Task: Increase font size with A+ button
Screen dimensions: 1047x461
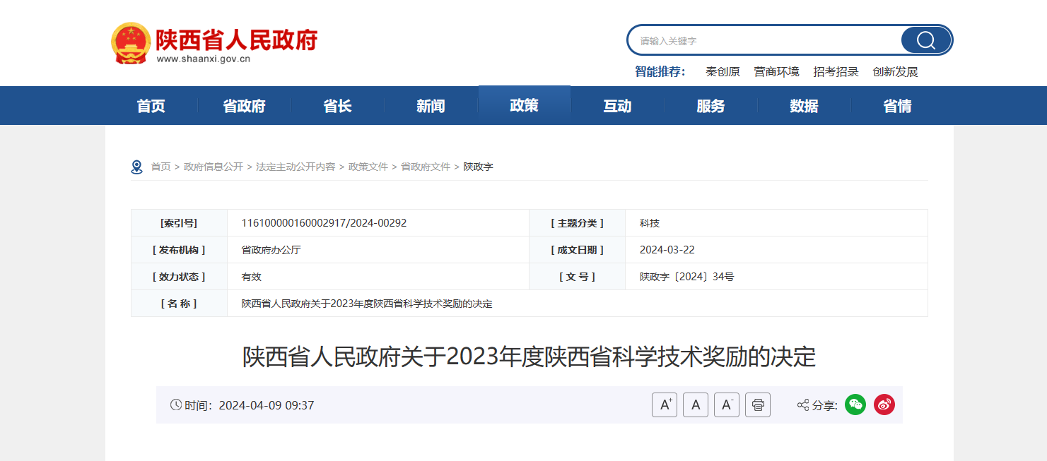Action: (665, 405)
